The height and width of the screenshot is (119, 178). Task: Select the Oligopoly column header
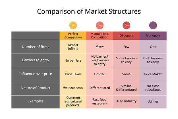pyautogui.click(x=126, y=36)
